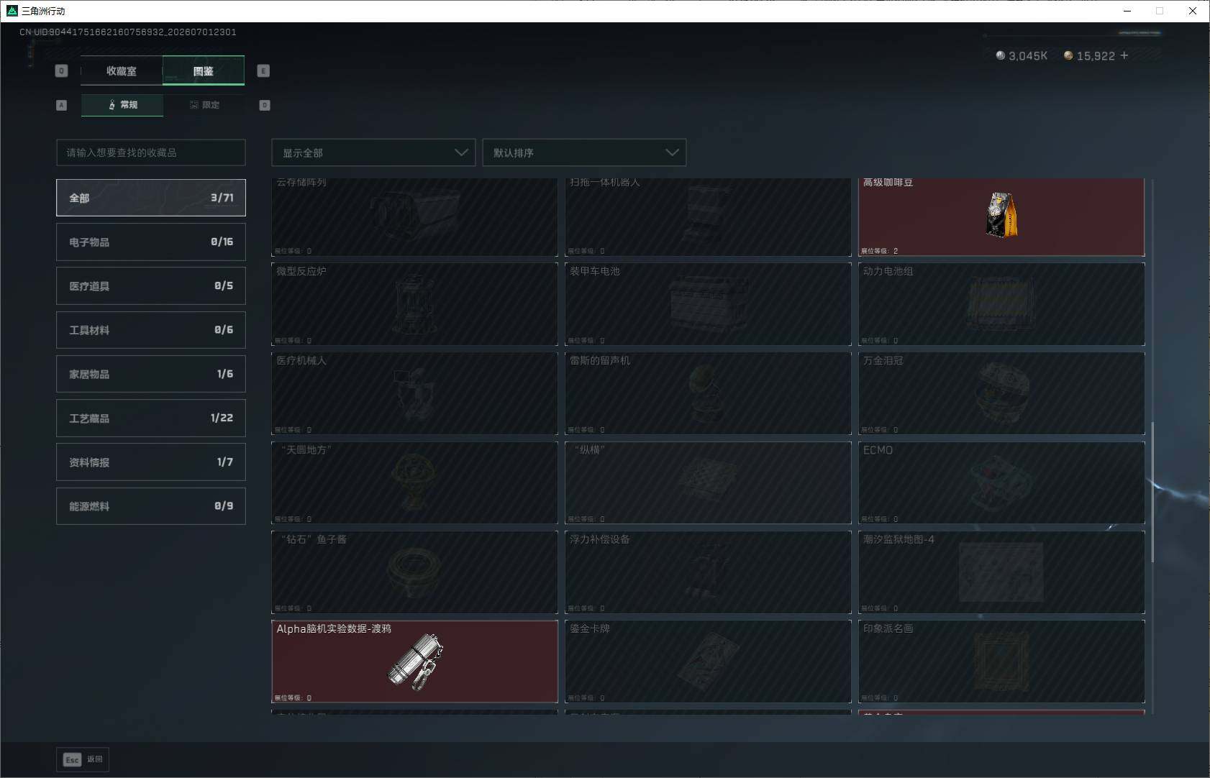Click the 3,045K currency coin icon
Viewport: 1210px width, 778px height.
tap(1000, 55)
